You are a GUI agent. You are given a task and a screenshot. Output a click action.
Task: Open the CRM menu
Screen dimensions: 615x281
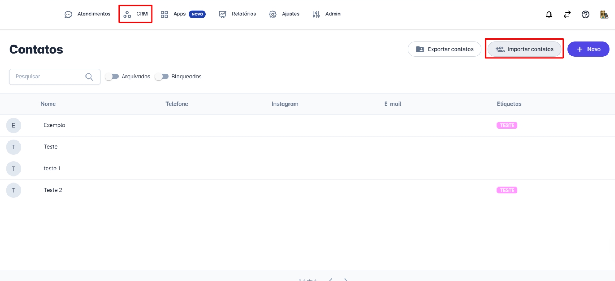coord(135,14)
